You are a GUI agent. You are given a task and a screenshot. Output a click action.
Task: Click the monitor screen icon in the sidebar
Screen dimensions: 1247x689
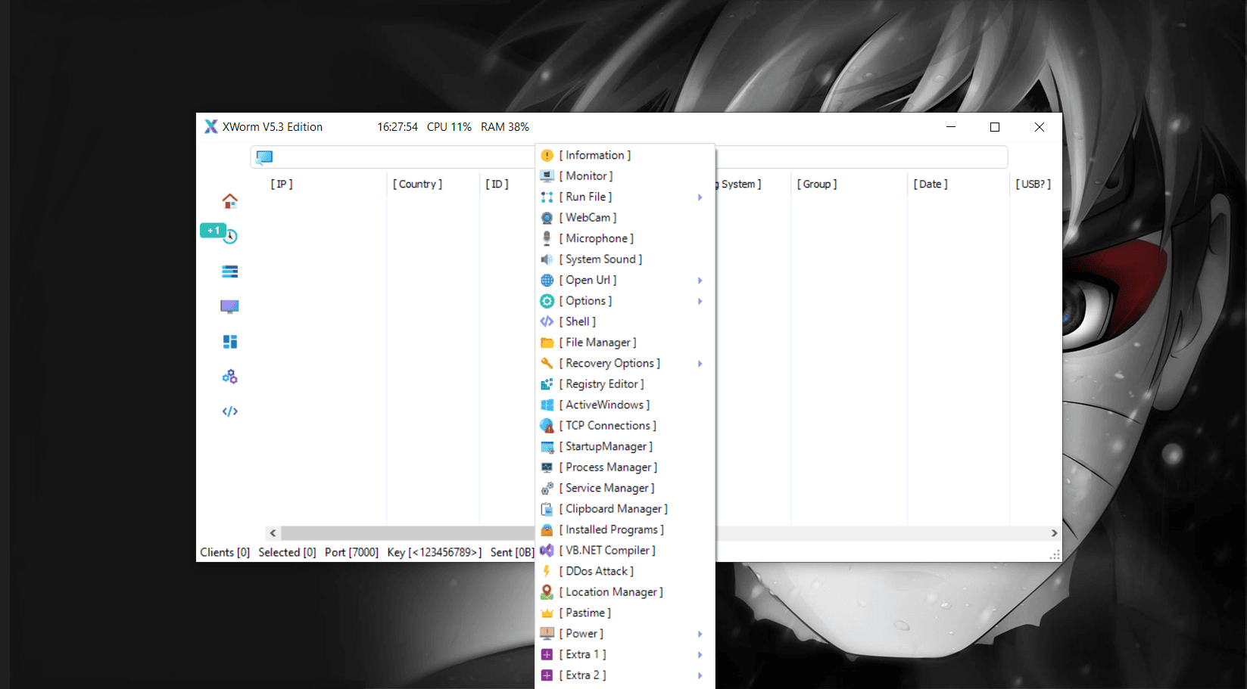click(x=229, y=306)
